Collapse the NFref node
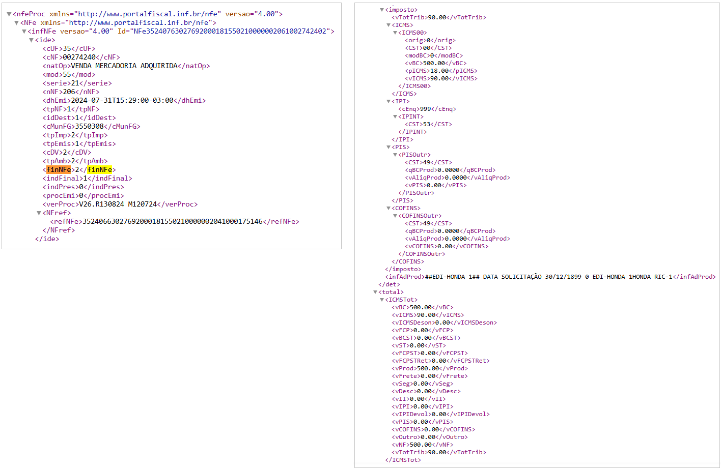This screenshot has height=469, width=721. [39, 213]
